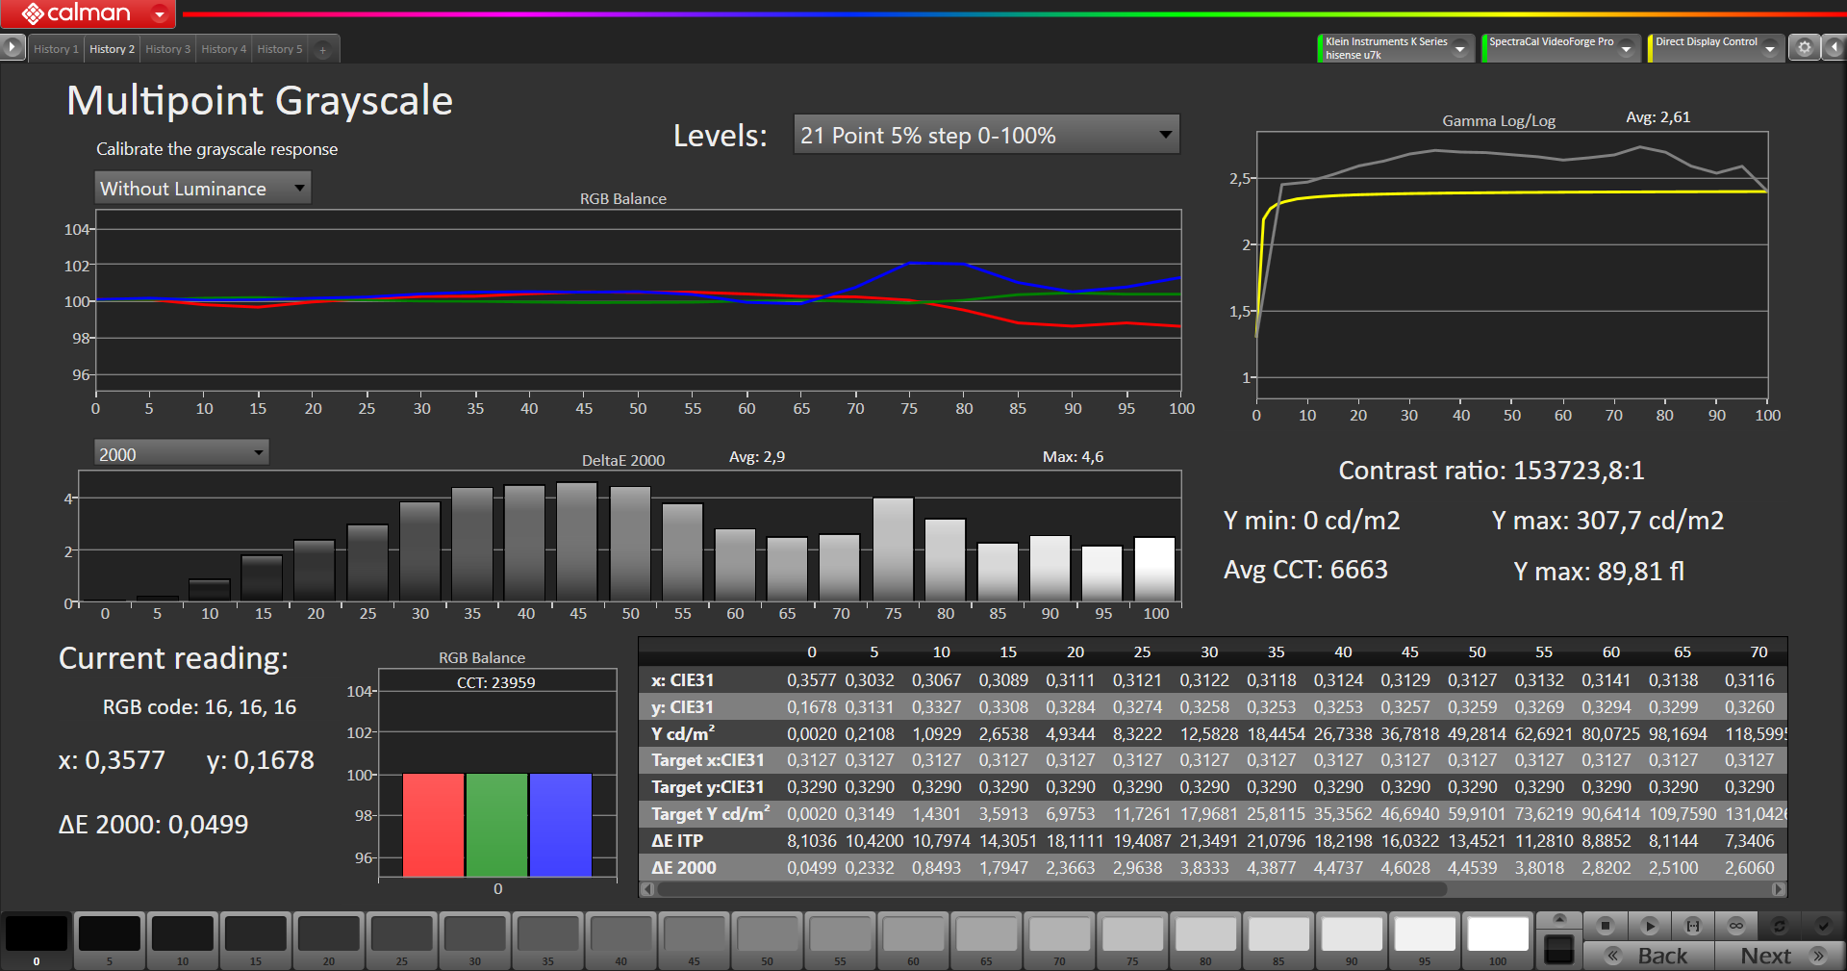Image resolution: width=1847 pixels, height=971 pixels.
Task: Click the continuous read infinity icon
Action: [x=1736, y=926]
